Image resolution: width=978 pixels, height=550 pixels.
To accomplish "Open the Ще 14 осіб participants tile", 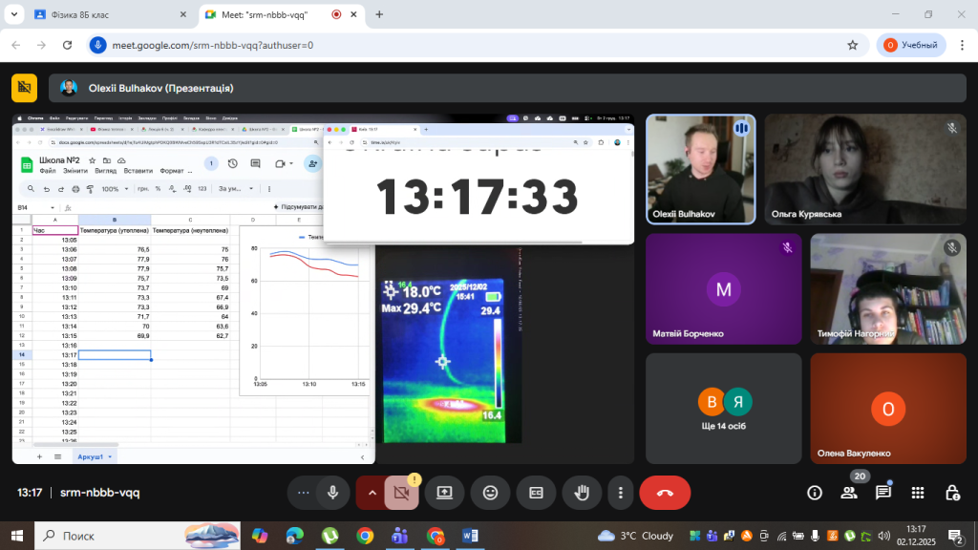I will click(723, 409).
